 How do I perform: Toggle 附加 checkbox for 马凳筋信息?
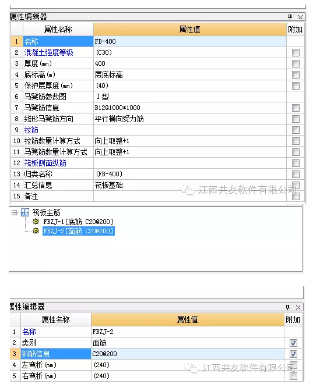(x=296, y=108)
